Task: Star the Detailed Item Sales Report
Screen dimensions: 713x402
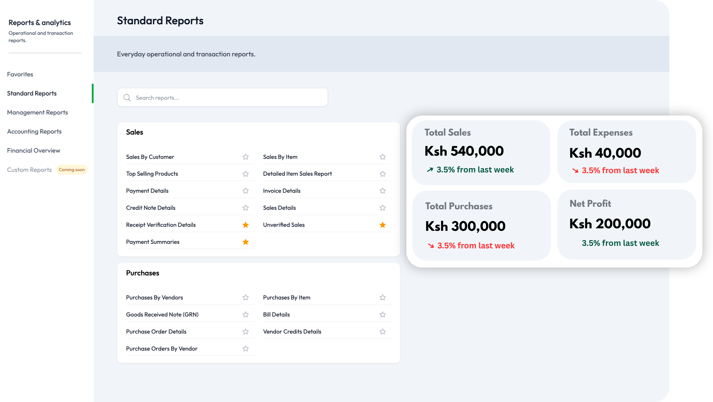Action: 383,174
